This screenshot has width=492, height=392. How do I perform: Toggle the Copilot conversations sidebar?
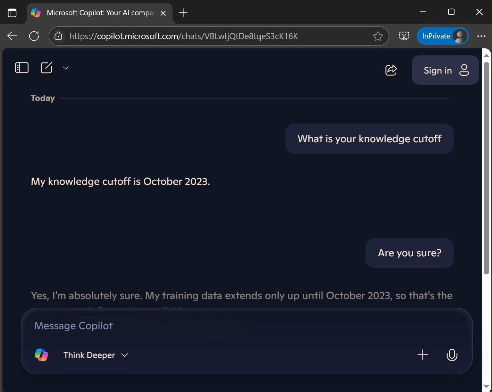(22, 68)
